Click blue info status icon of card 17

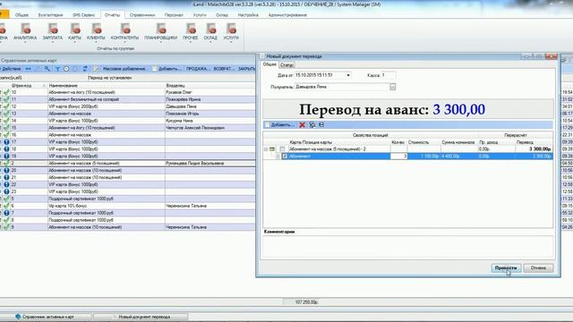click(x=6, y=142)
